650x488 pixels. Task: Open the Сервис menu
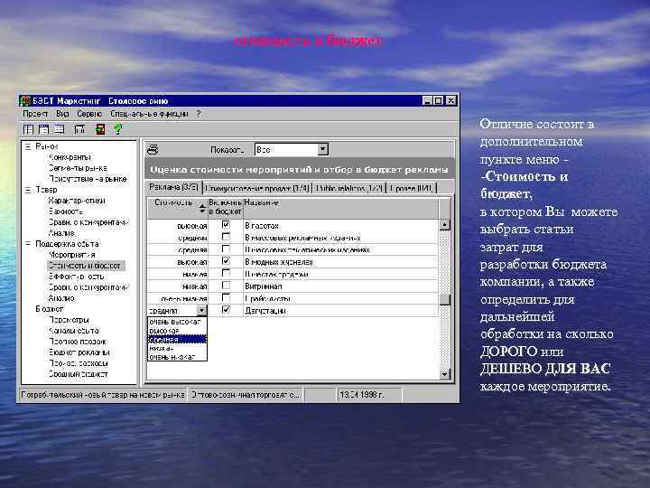89,114
